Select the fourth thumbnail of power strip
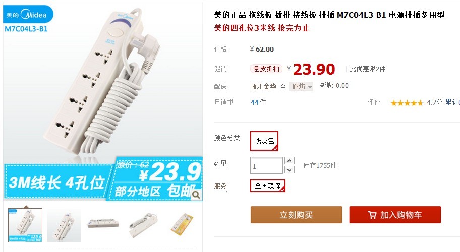The height and width of the screenshot is (252, 460). point(143,225)
